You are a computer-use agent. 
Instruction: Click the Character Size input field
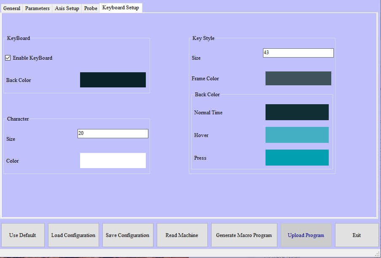pos(113,134)
